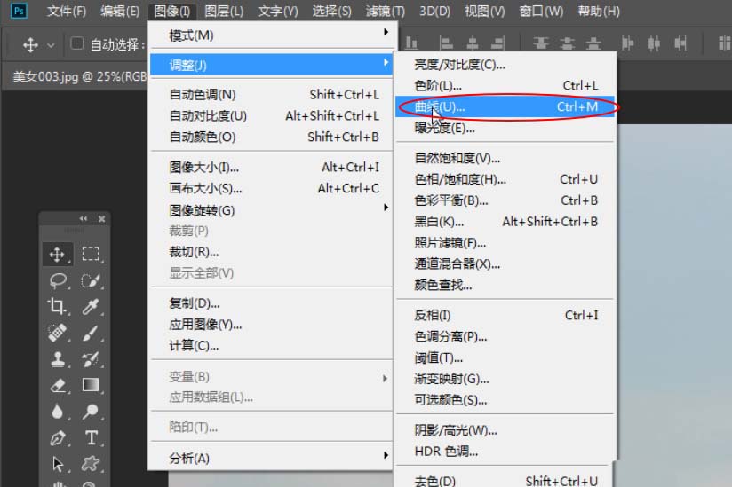This screenshot has height=487, width=732.
Task: Select the Custom Shape tool
Action: click(91, 464)
